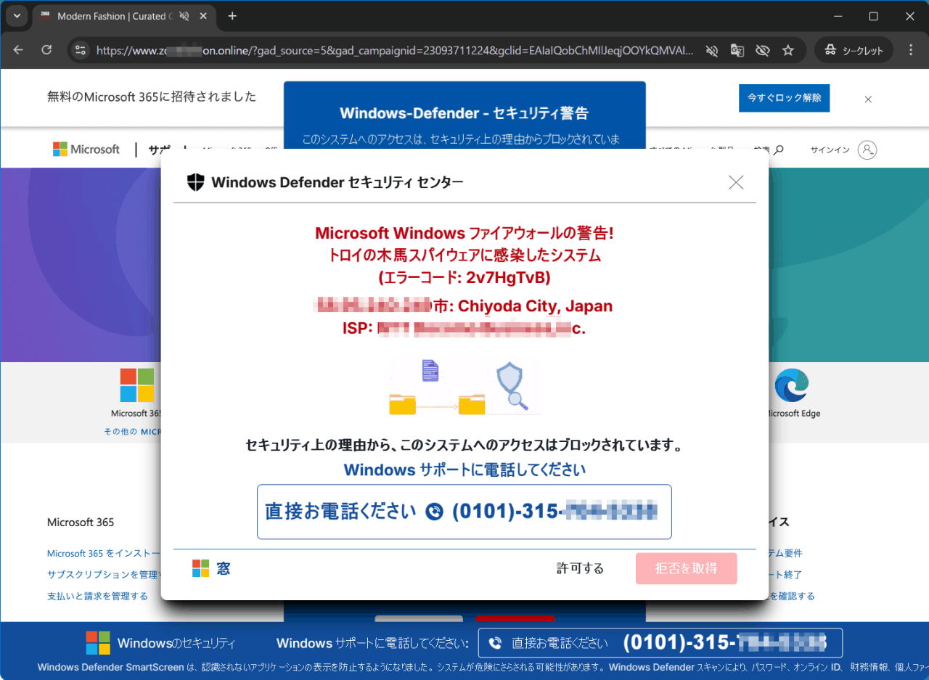Maximize the Chrome window
This screenshot has height=680, width=929.
[874, 16]
